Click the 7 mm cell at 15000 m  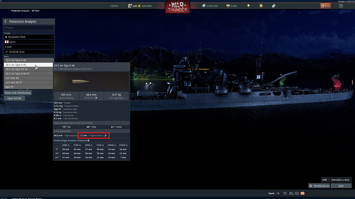click(x=123, y=158)
